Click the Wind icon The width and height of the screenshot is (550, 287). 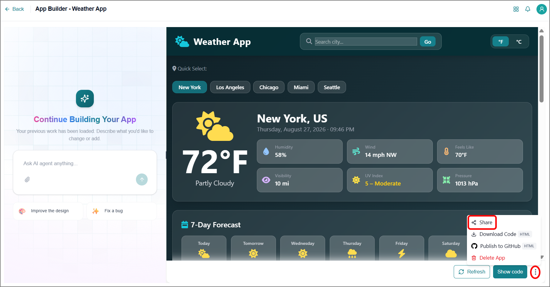point(356,151)
